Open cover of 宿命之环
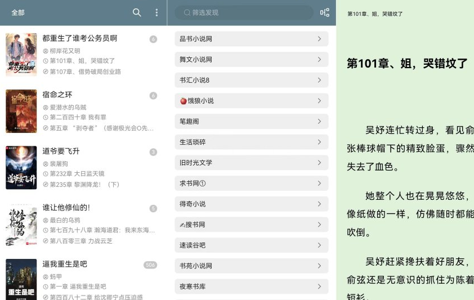 pyautogui.click(x=21, y=111)
